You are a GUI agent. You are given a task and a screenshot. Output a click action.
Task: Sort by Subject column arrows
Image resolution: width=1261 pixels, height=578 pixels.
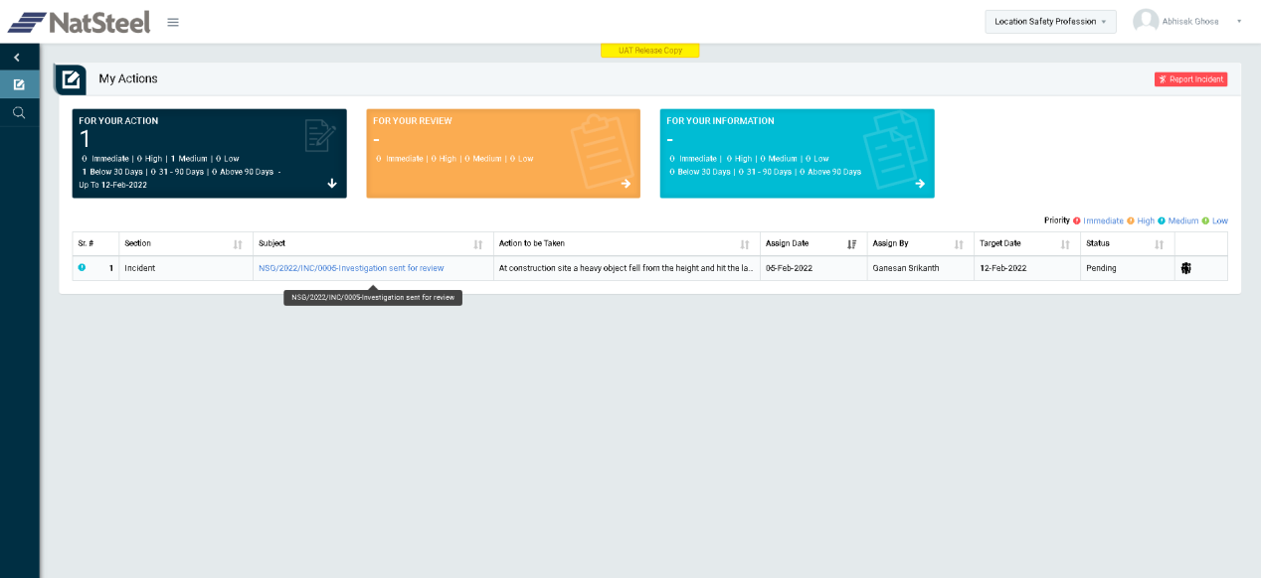click(478, 243)
